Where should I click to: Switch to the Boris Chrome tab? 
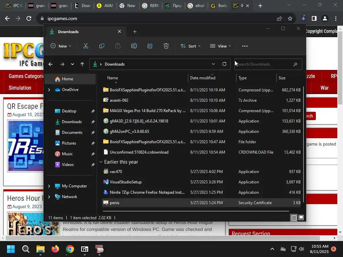pyautogui.click(x=219, y=6)
